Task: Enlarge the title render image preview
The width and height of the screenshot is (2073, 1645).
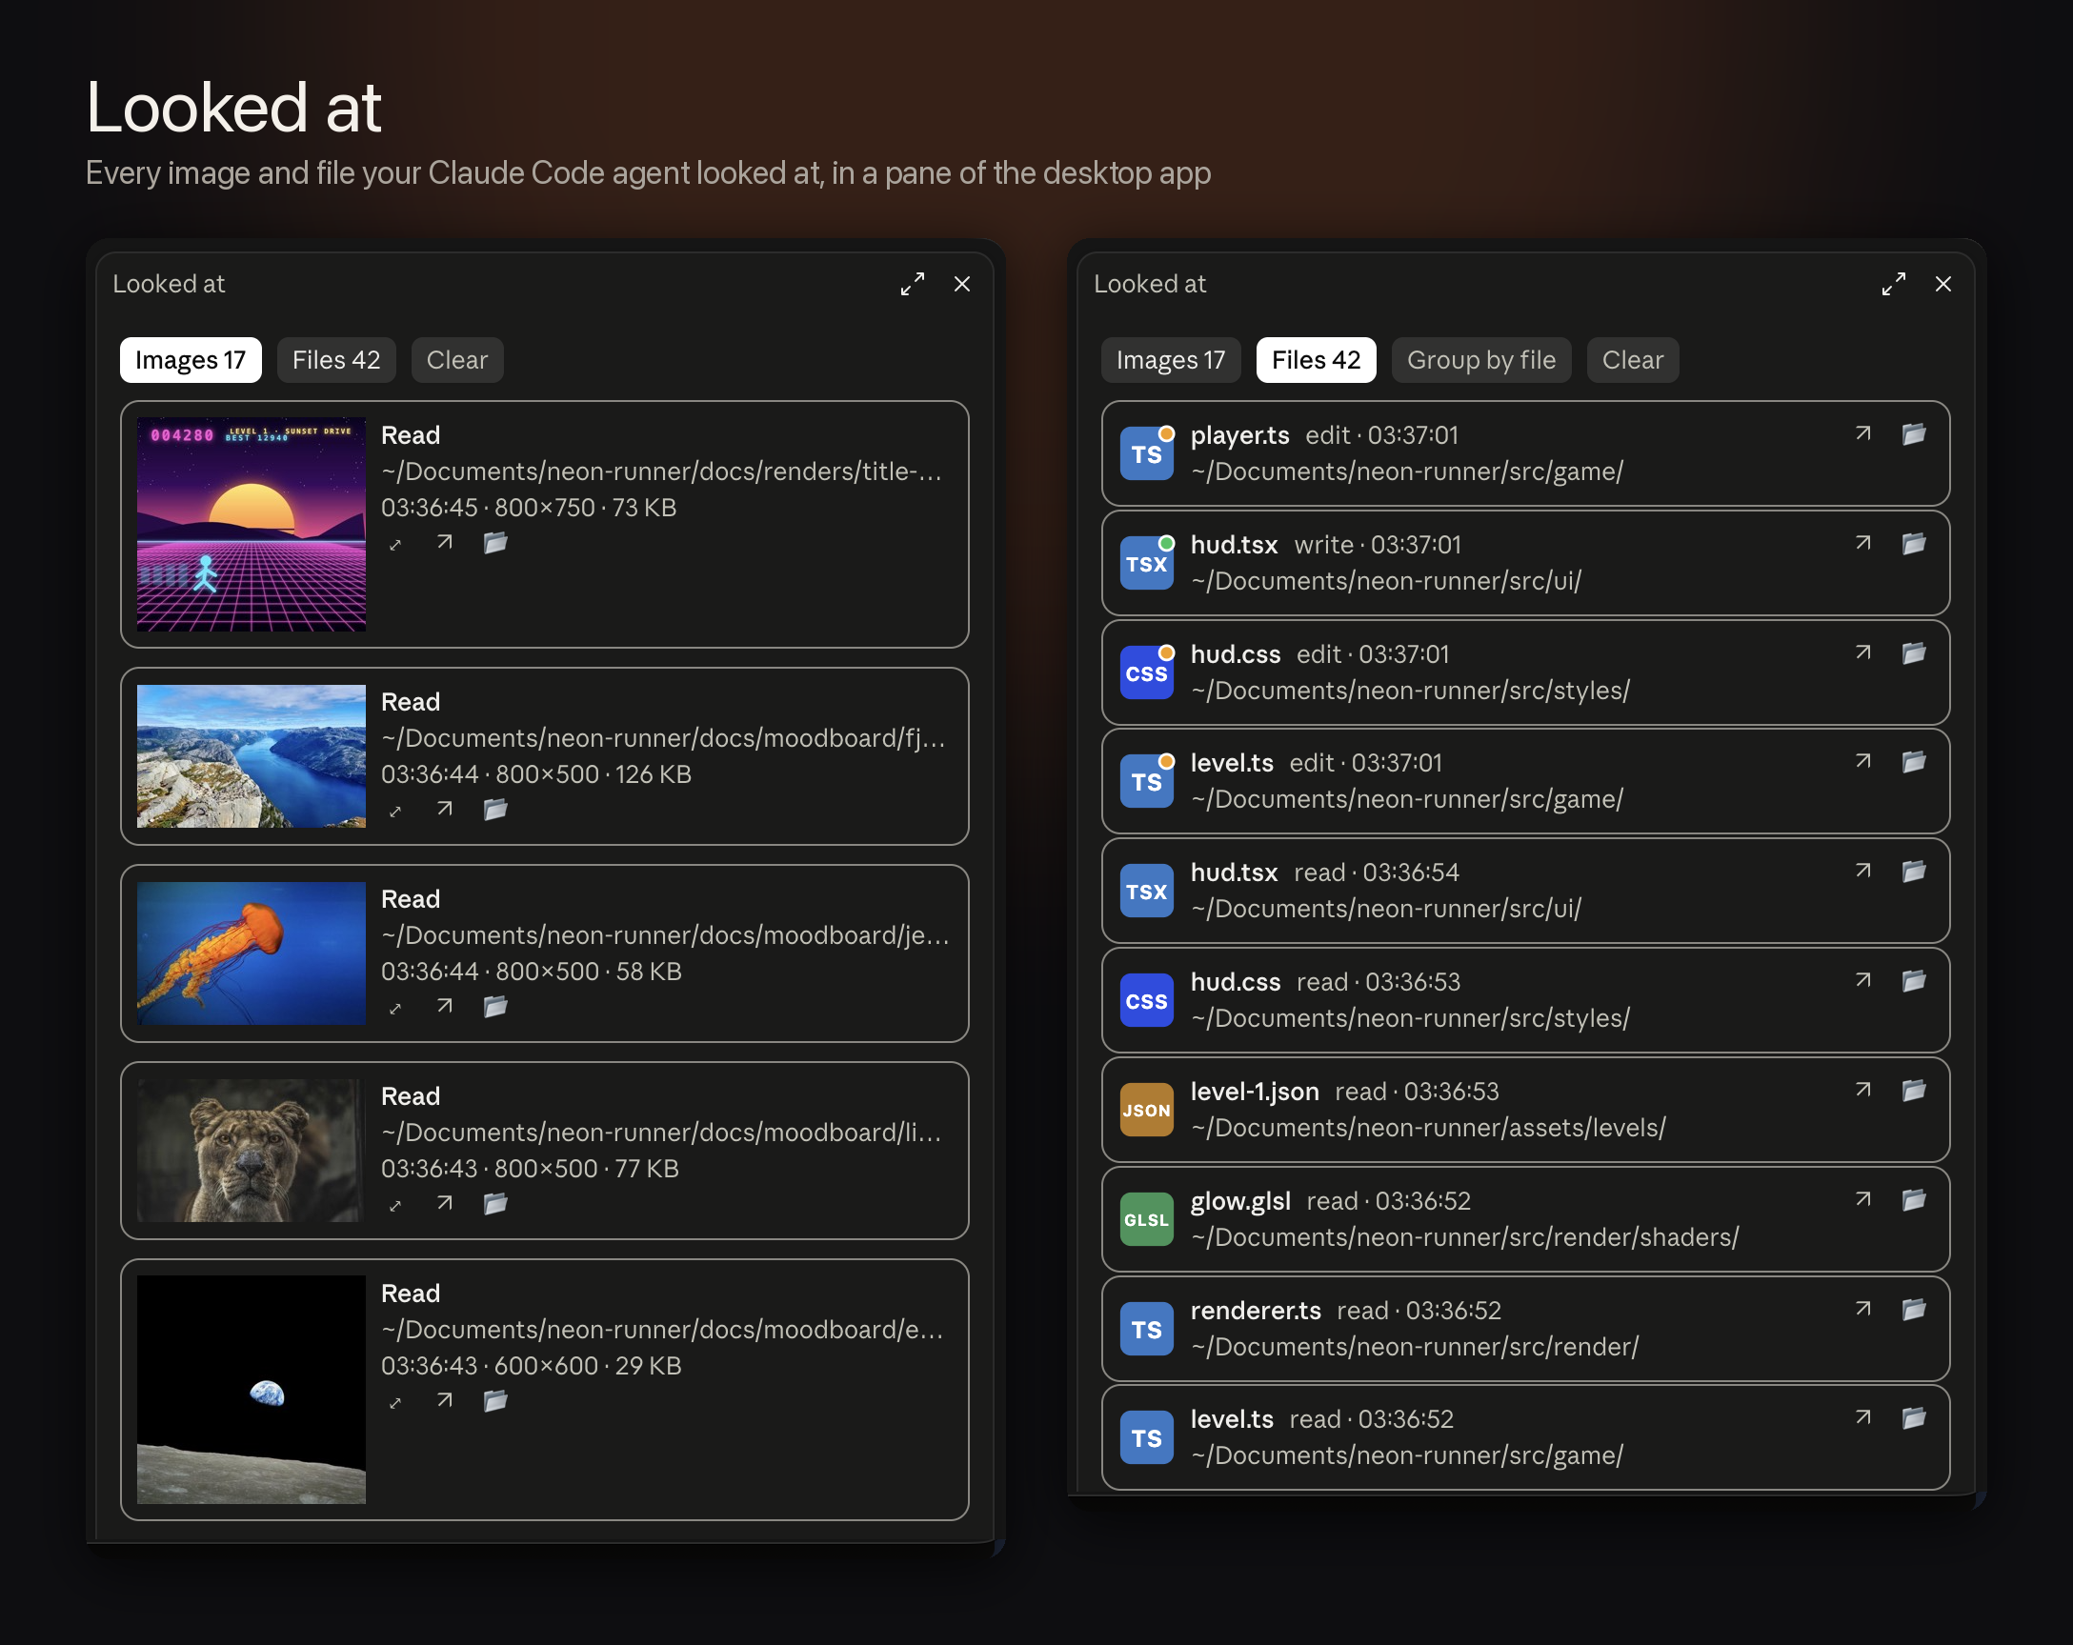Action: pos(394,544)
